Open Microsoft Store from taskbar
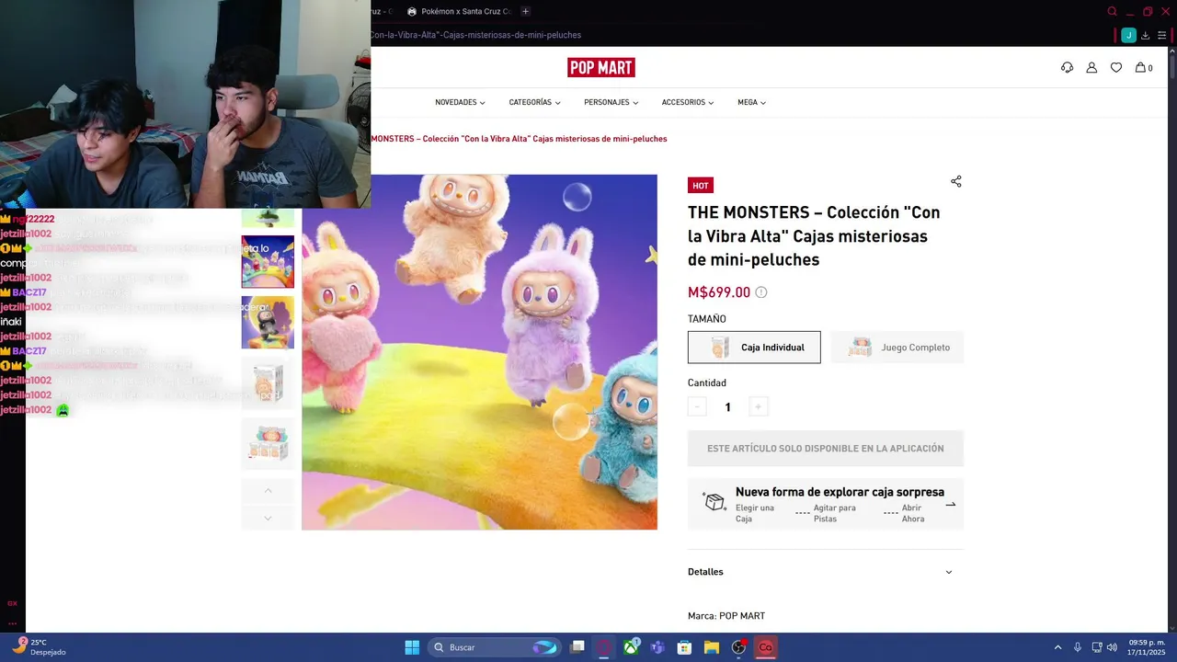Screen dimensions: 1177x662 [x=684, y=647]
